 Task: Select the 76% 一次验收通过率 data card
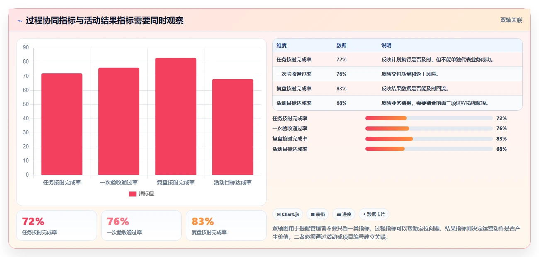click(x=141, y=225)
